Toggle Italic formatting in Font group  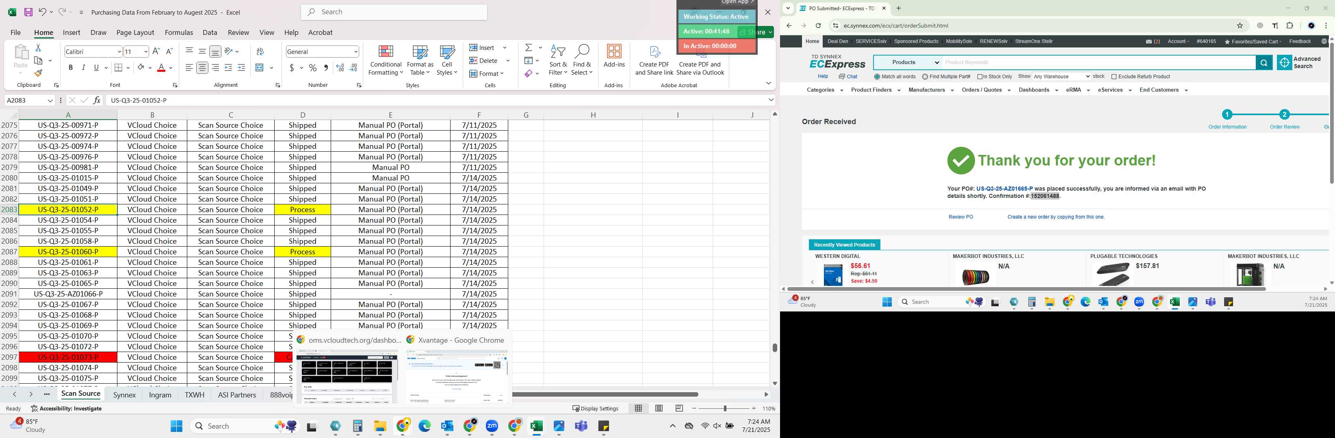83,68
